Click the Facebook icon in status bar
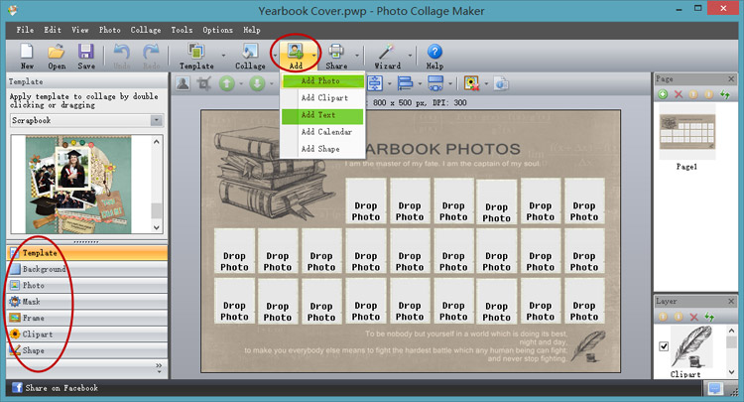This screenshot has height=402, width=744. 17,387
